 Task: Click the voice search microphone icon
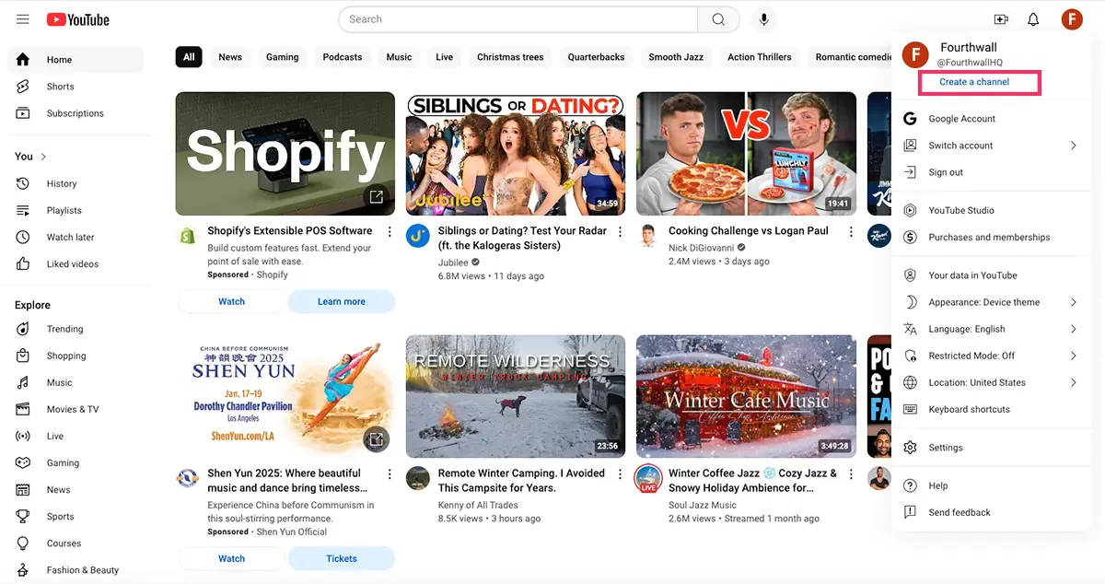[763, 19]
